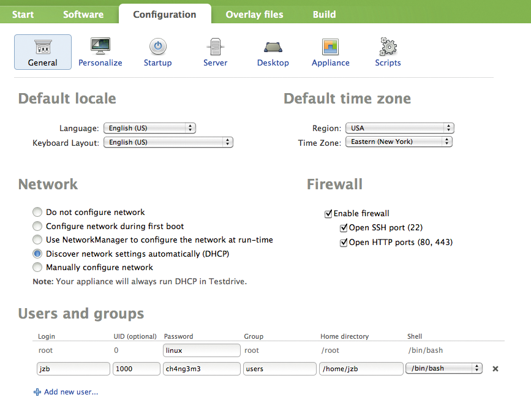The height and width of the screenshot is (400, 531).
Task: Open the General settings icon
Action: click(43, 47)
